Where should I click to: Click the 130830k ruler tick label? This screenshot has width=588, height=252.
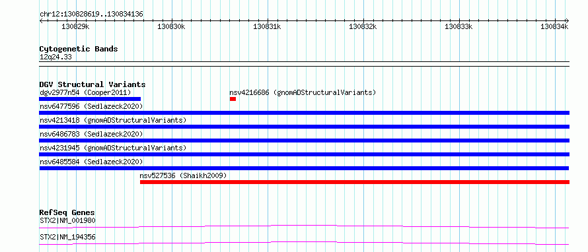click(171, 26)
